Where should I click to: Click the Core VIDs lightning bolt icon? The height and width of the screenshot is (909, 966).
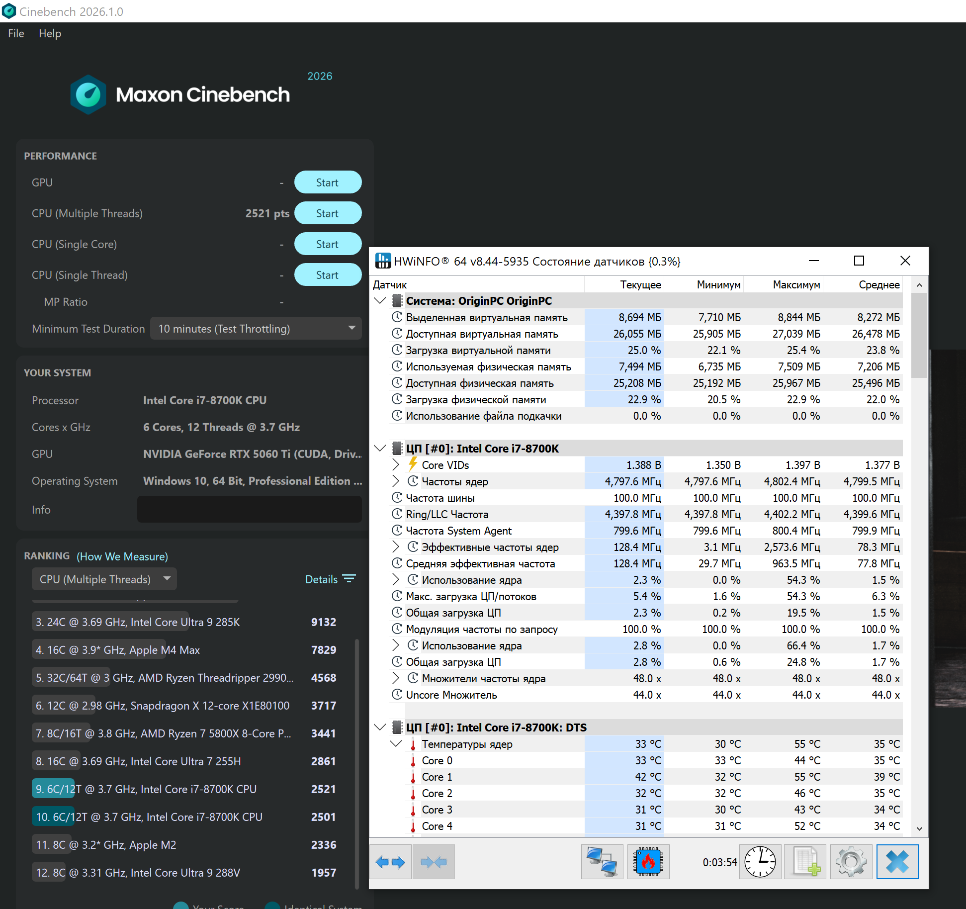[413, 464]
